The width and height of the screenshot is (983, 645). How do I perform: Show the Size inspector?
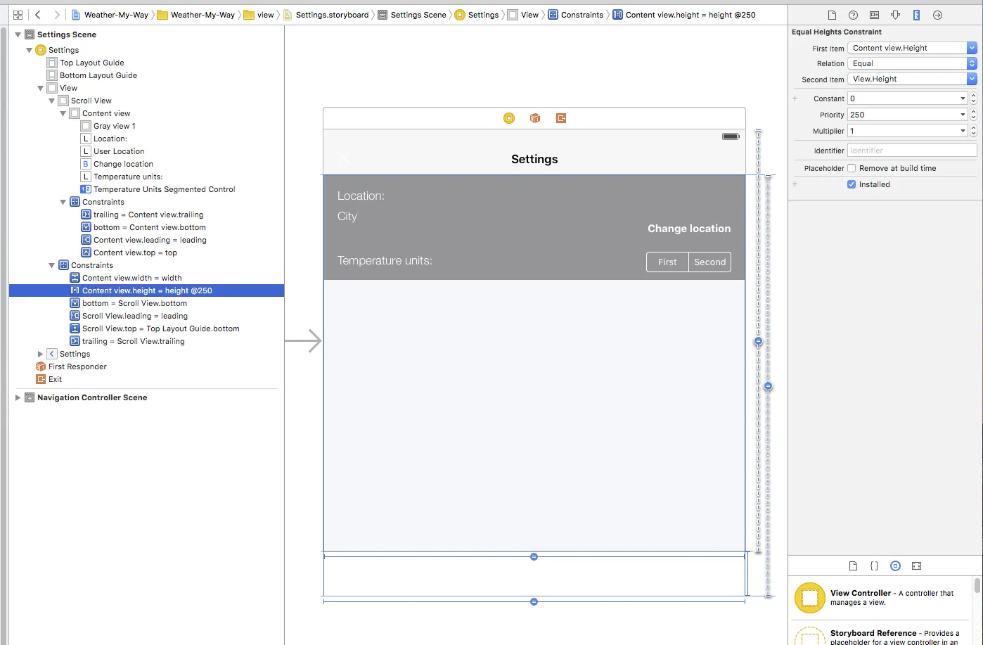click(x=916, y=15)
